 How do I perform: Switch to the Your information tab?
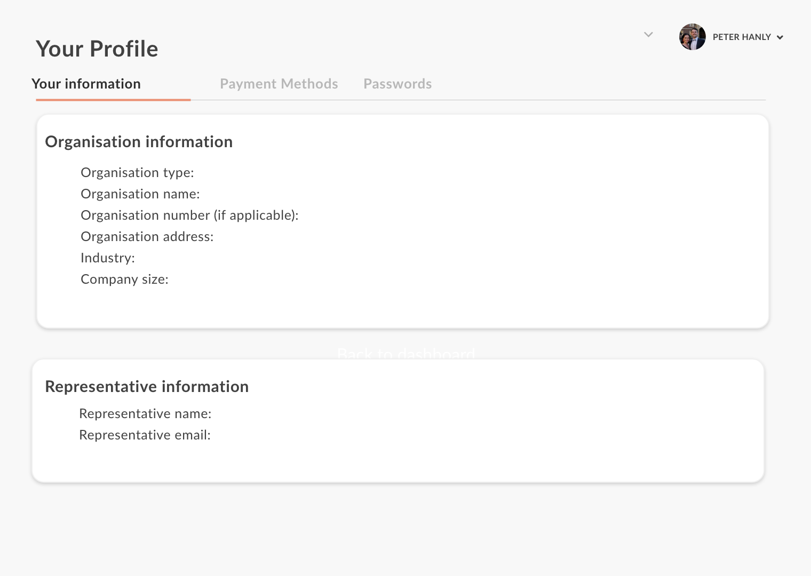pyautogui.click(x=86, y=84)
